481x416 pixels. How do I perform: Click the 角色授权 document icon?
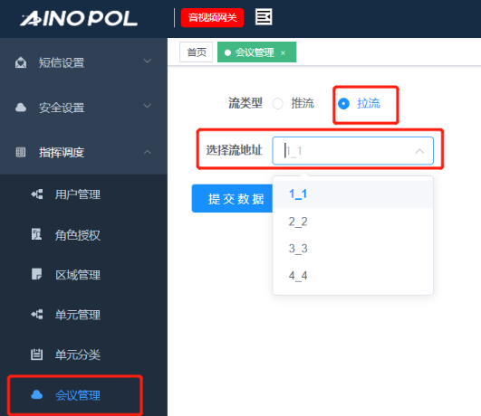[36, 234]
